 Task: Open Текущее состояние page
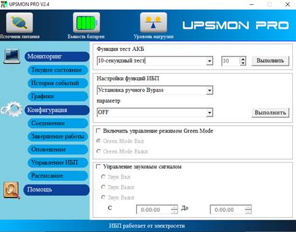click(x=58, y=70)
